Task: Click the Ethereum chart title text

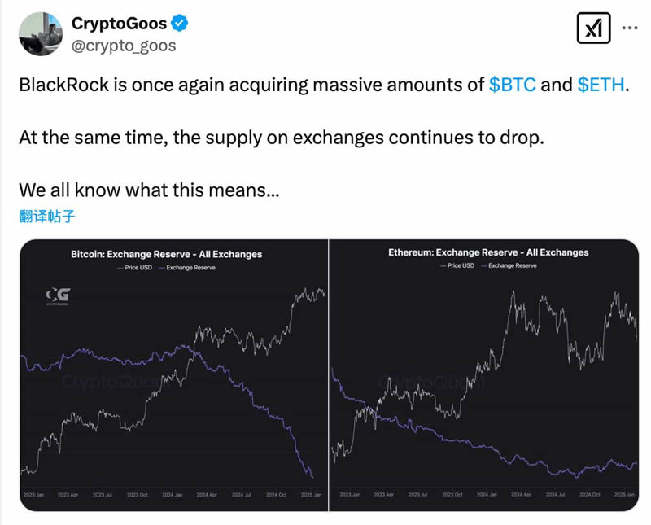Action: coord(488,252)
